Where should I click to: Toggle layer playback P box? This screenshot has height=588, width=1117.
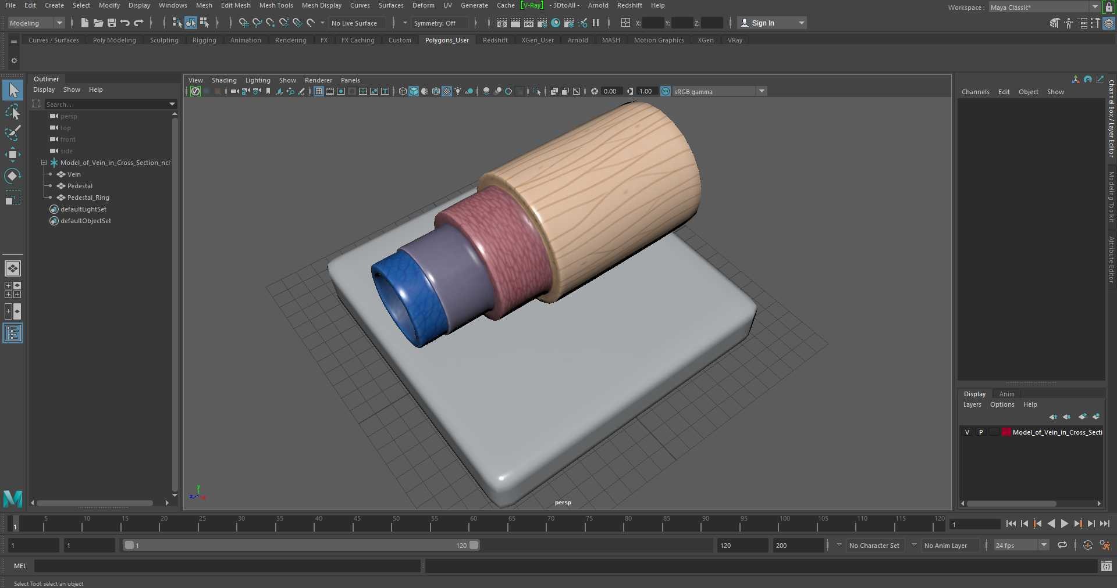coord(981,432)
